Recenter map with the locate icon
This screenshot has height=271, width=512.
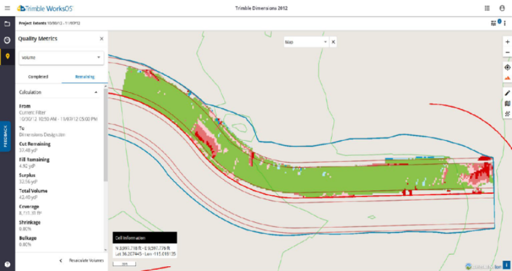pos(507,67)
